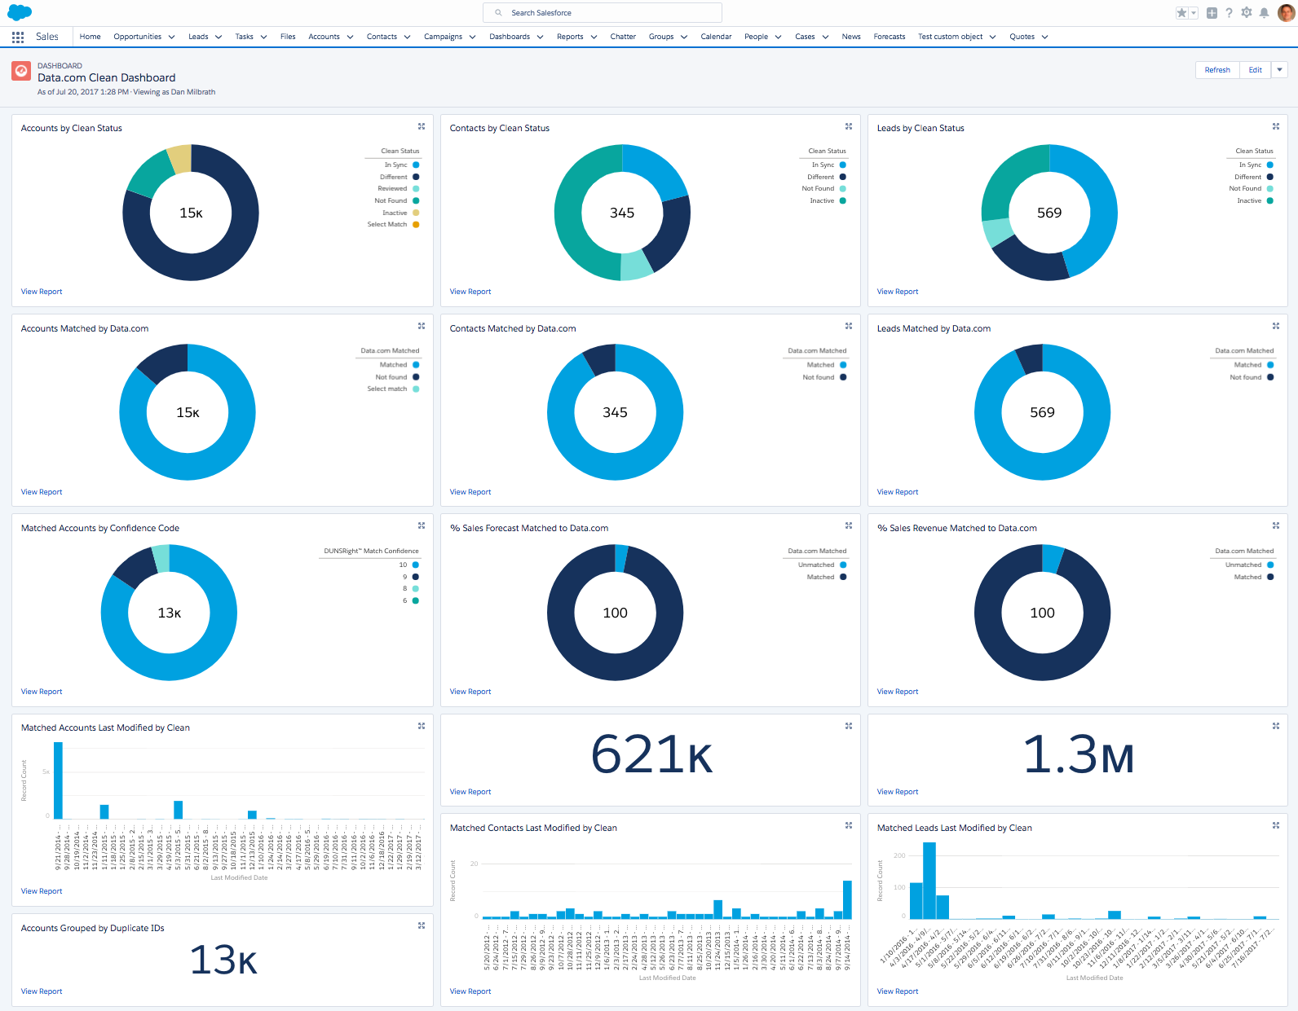Open the Accounts tab dropdown chevron

(350, 37)
